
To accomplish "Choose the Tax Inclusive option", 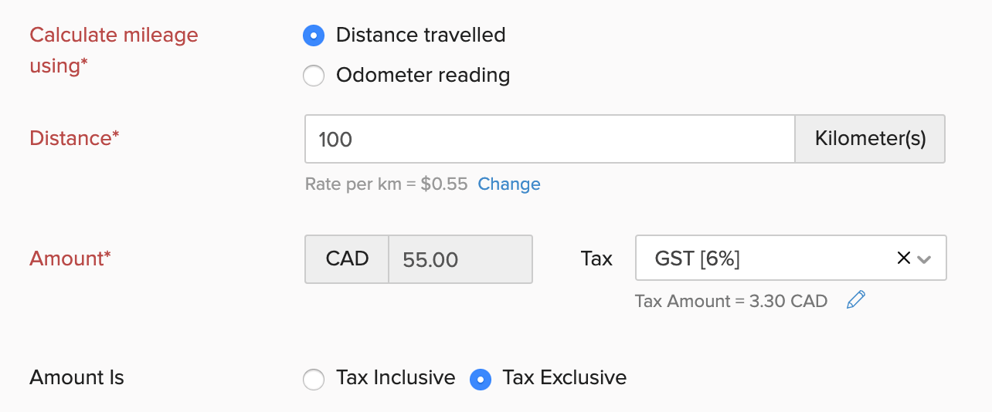I will pos(314,379).
